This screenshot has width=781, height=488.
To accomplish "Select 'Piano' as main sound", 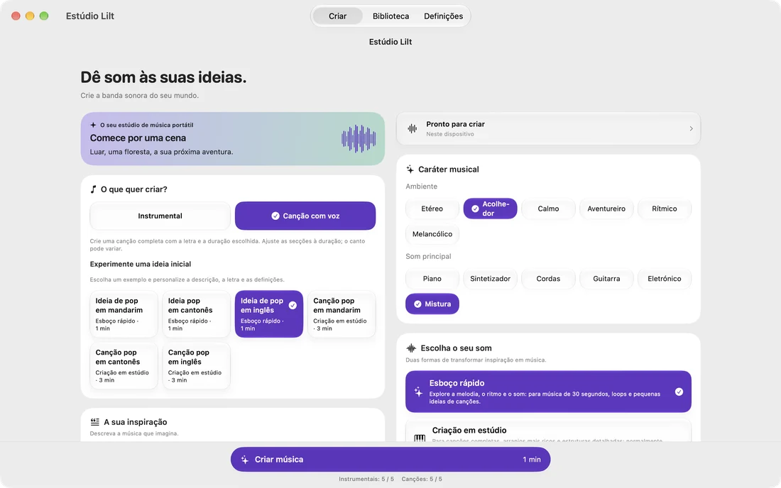I will (432, 279).
